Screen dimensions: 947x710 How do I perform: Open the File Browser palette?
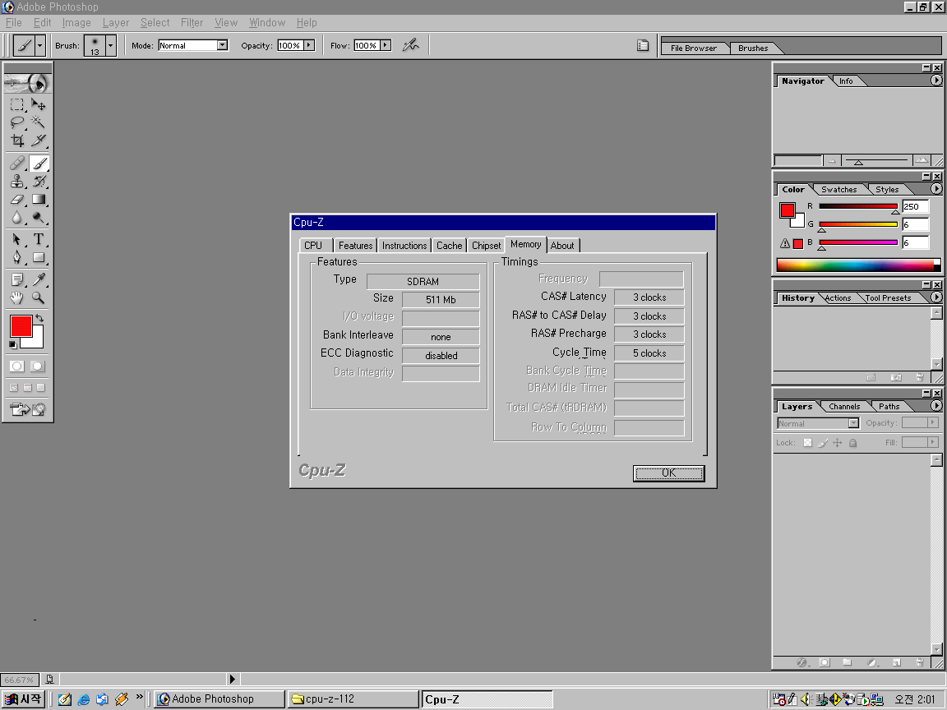point(693,48)
